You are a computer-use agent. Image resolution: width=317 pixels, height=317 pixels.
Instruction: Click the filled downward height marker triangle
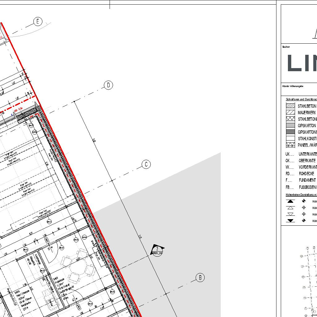pyautogui.click(x=290, y=221)
